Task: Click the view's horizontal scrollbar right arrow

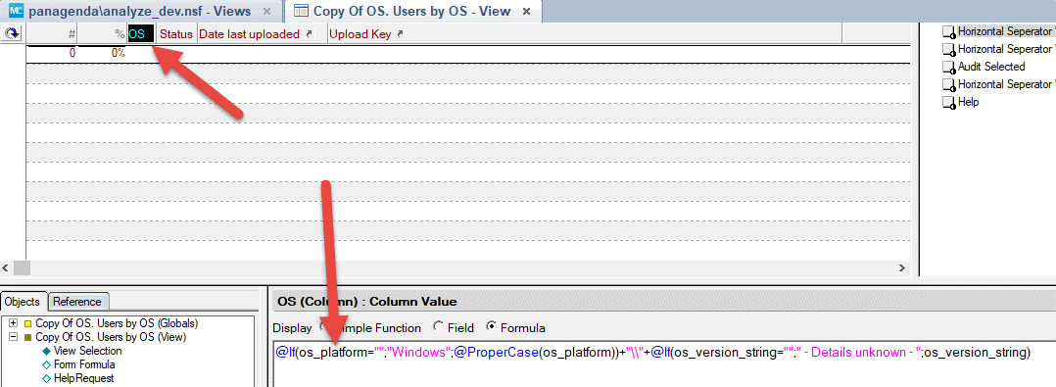Action: click(902, 267)
